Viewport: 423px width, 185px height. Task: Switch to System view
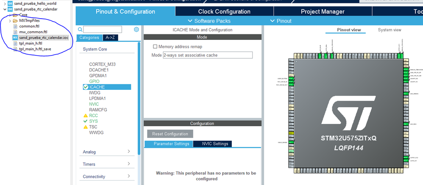tap(389, 30)
